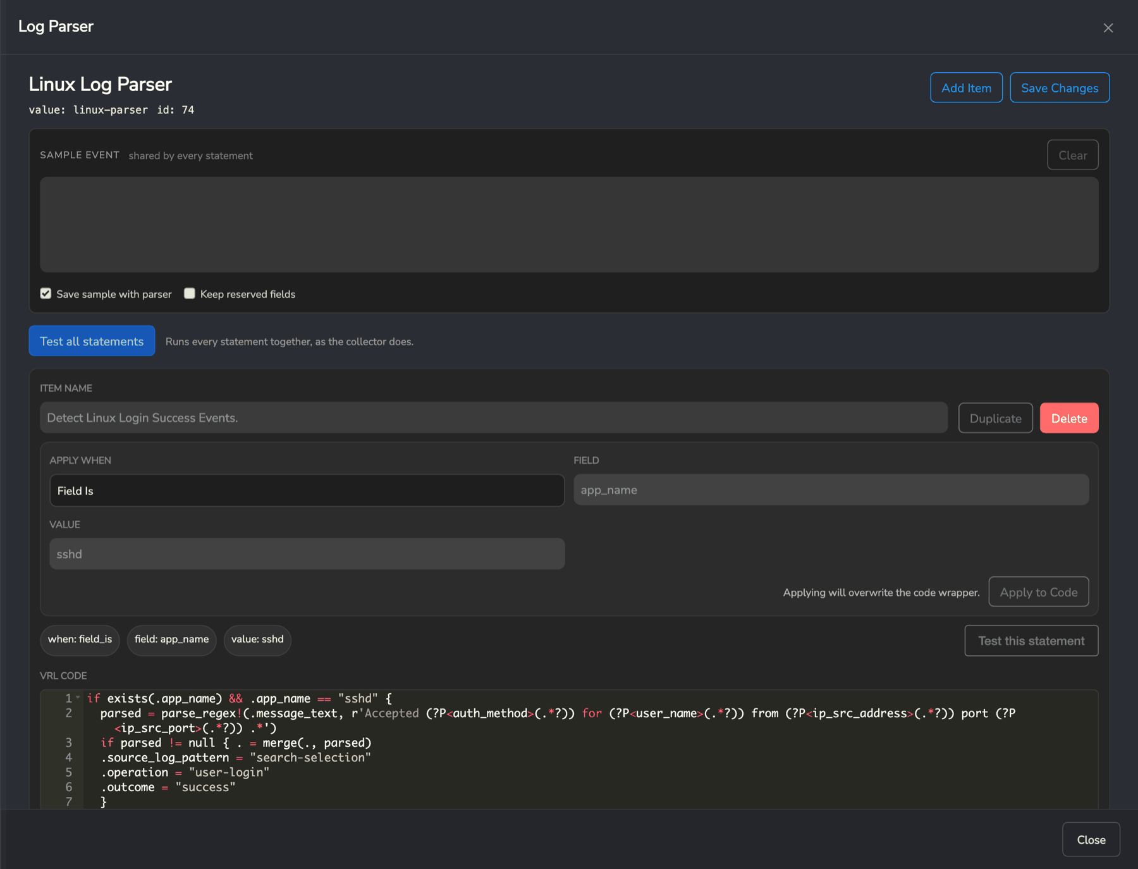Enable Keep reserved fields checkbox
Viewport: 1138px width, 869px height.
tap(189, 293)
